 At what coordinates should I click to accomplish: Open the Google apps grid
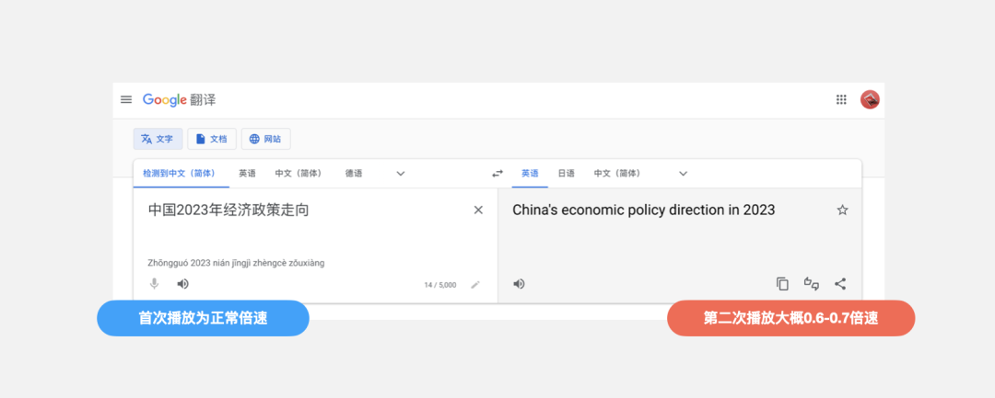[x=841, y=99]
